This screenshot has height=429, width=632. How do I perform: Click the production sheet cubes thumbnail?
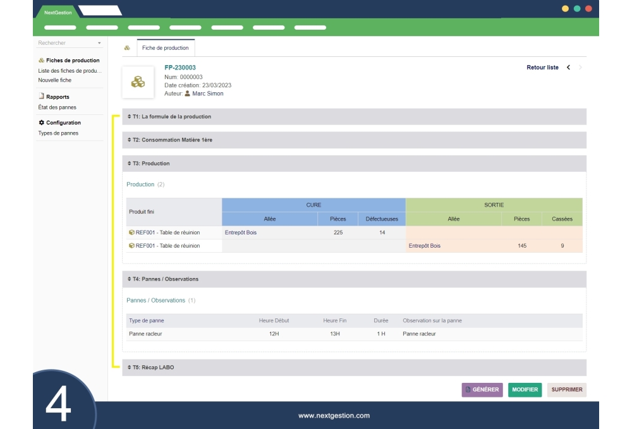(138, 82)
